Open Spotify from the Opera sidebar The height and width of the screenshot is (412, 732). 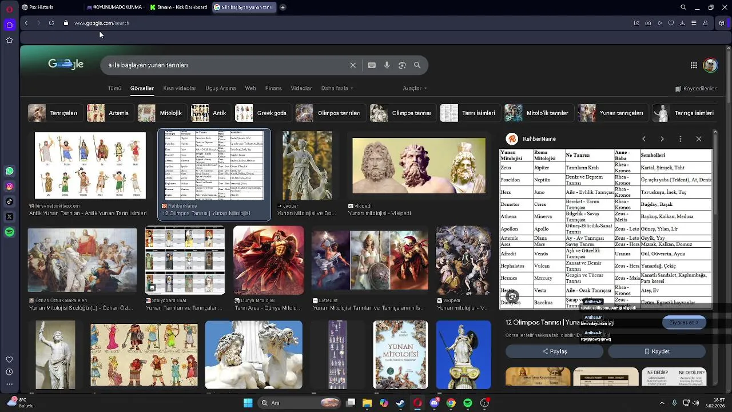click(x=9, y=232)
